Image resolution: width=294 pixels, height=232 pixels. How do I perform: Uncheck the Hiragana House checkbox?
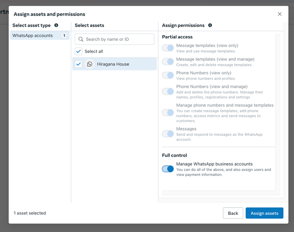pos(79,64)
